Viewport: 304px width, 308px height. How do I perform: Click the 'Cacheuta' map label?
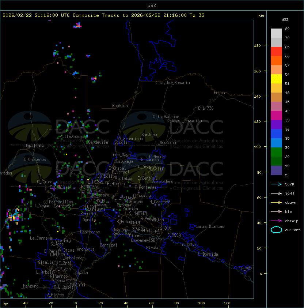62,206
